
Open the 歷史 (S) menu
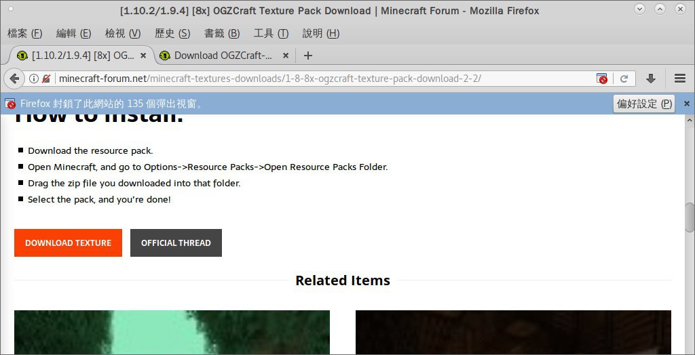172,33
